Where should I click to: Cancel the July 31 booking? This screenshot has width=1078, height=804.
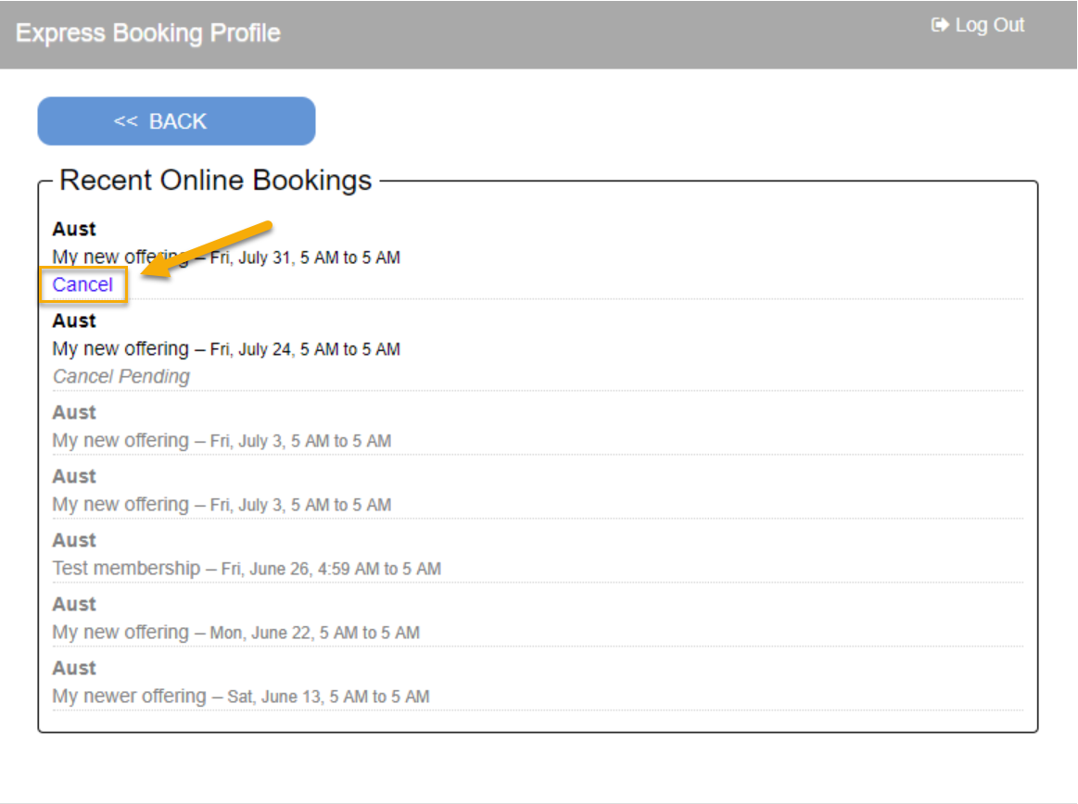82,284
